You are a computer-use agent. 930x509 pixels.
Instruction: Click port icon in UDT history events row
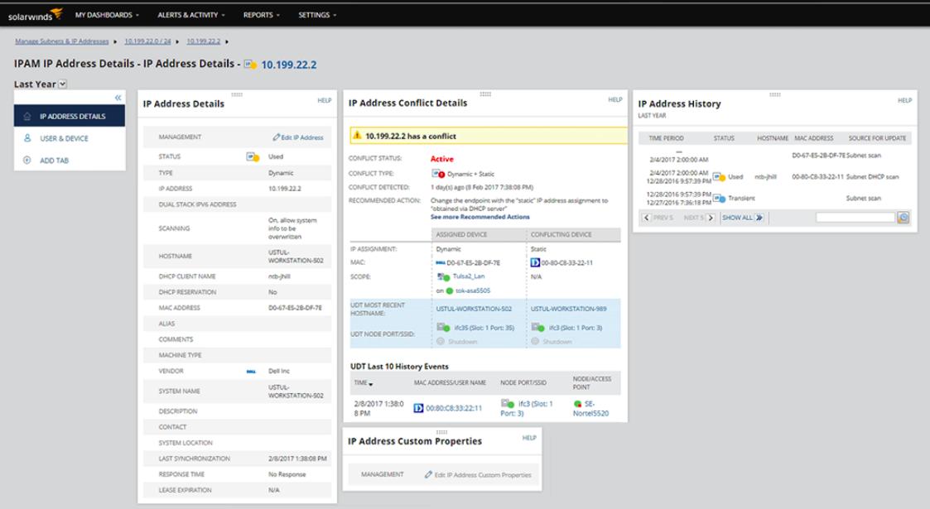(508, 404)
